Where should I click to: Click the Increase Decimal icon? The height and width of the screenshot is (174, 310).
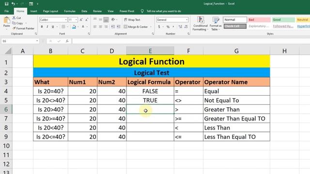click(180, 27)
